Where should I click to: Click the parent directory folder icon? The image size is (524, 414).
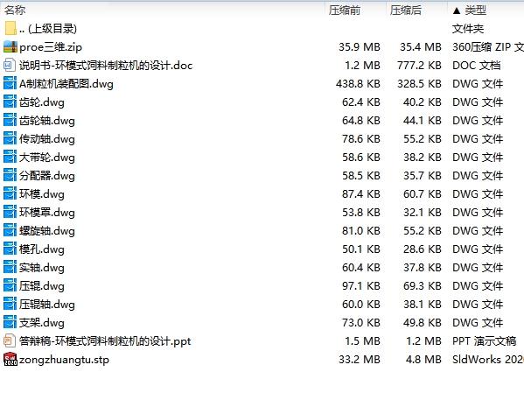pyautogui.click(x=10, y=28)
